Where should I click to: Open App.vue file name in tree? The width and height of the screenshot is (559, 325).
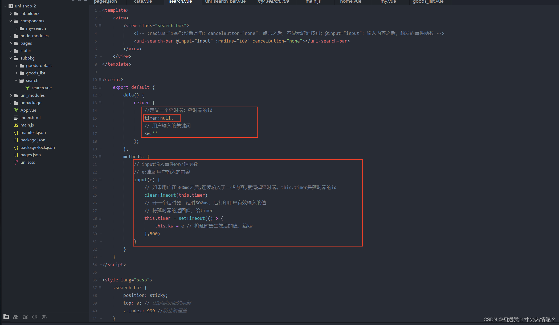click(28, 110)
